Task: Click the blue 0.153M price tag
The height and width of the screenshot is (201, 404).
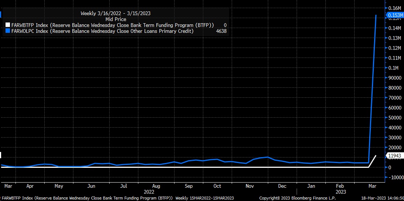Action: click(x=394, y=15)
